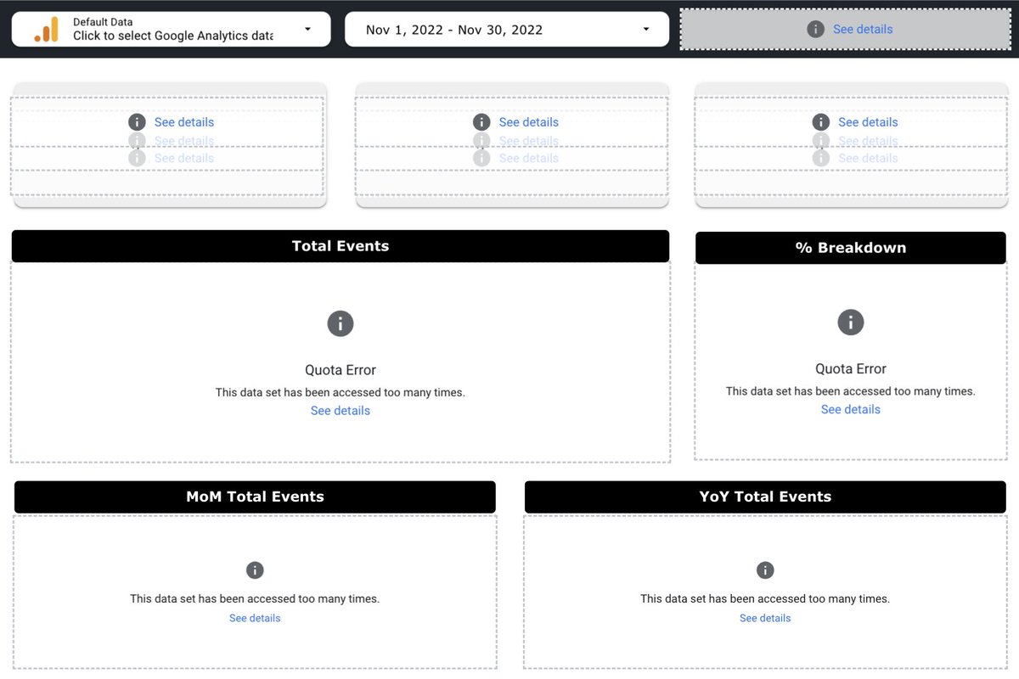The width and height of the screenshot is (1019, 679).
Task: Open See details in the left scorecard
Action: pos(184,122)
